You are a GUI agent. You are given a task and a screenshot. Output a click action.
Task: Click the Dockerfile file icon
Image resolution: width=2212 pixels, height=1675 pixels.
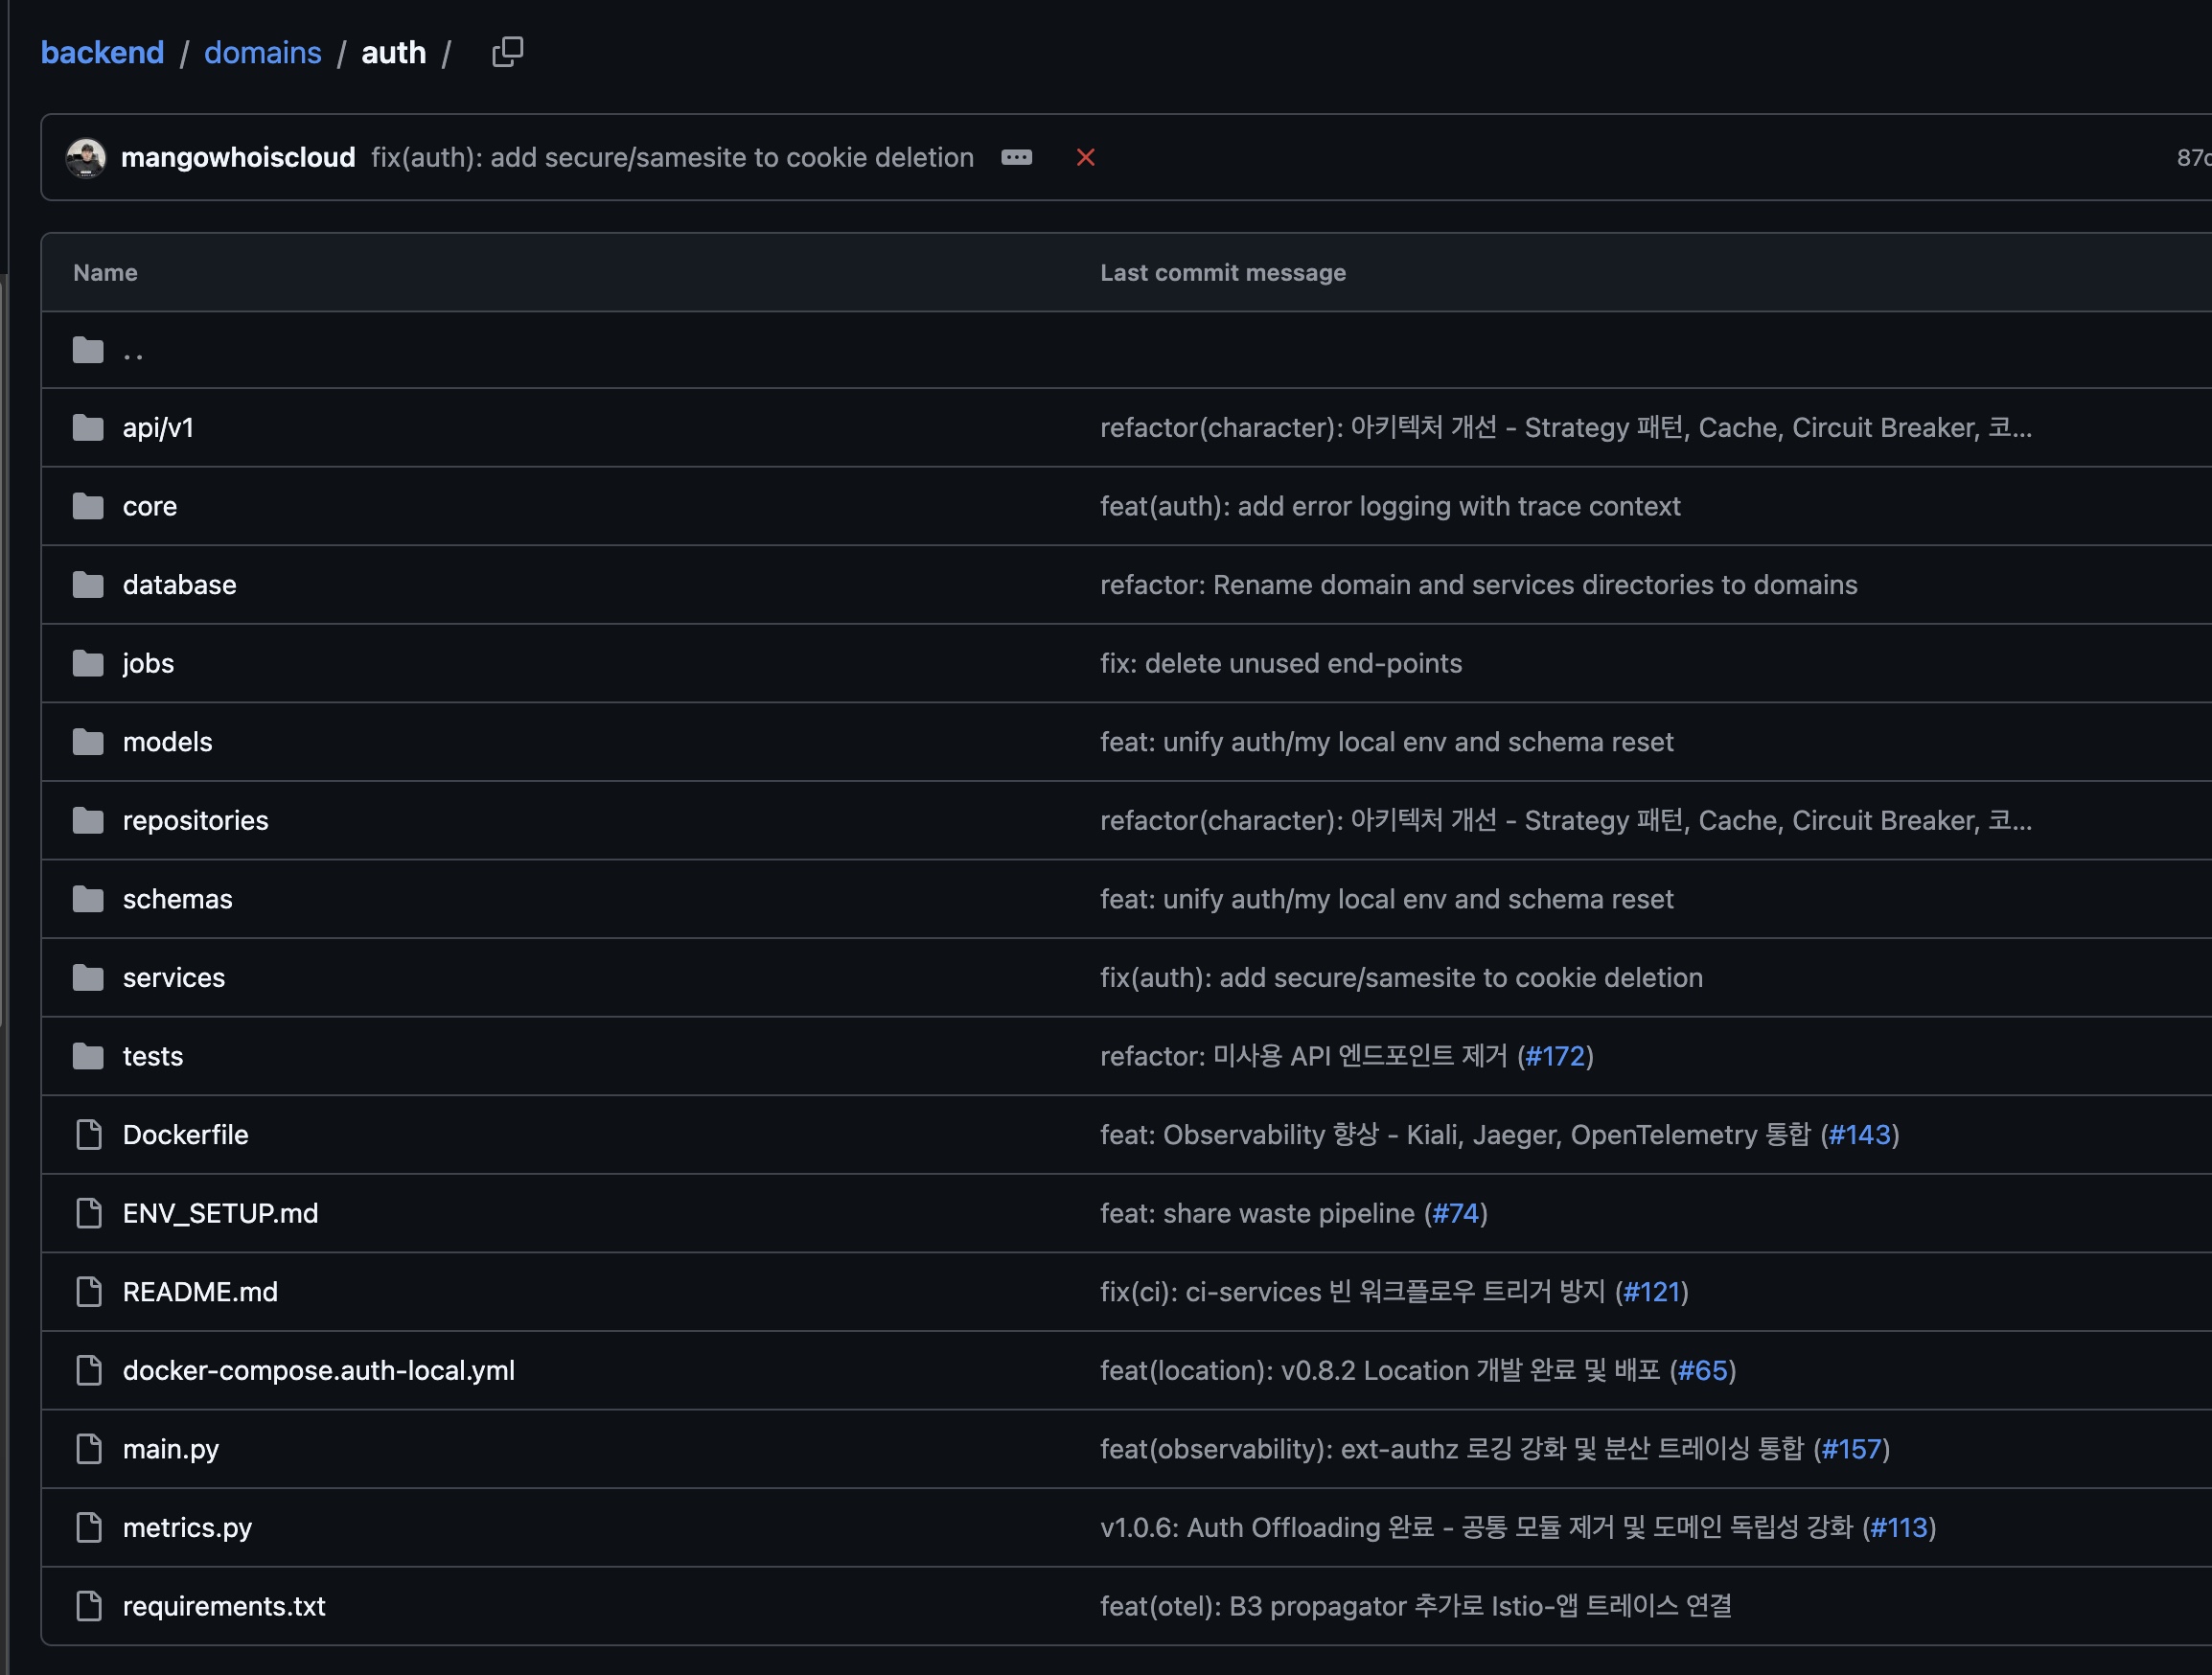[x=88, y=1135]
